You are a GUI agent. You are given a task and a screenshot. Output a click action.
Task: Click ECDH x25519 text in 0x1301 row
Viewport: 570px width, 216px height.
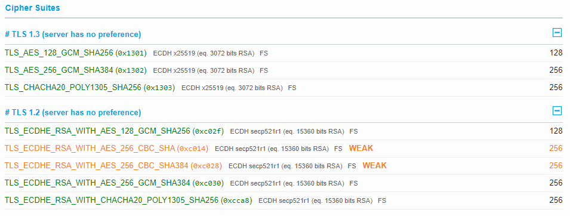pos(174,54)
